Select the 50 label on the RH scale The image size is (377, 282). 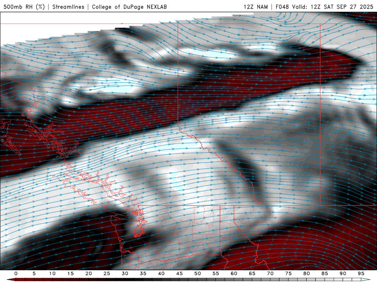point(197,274)
